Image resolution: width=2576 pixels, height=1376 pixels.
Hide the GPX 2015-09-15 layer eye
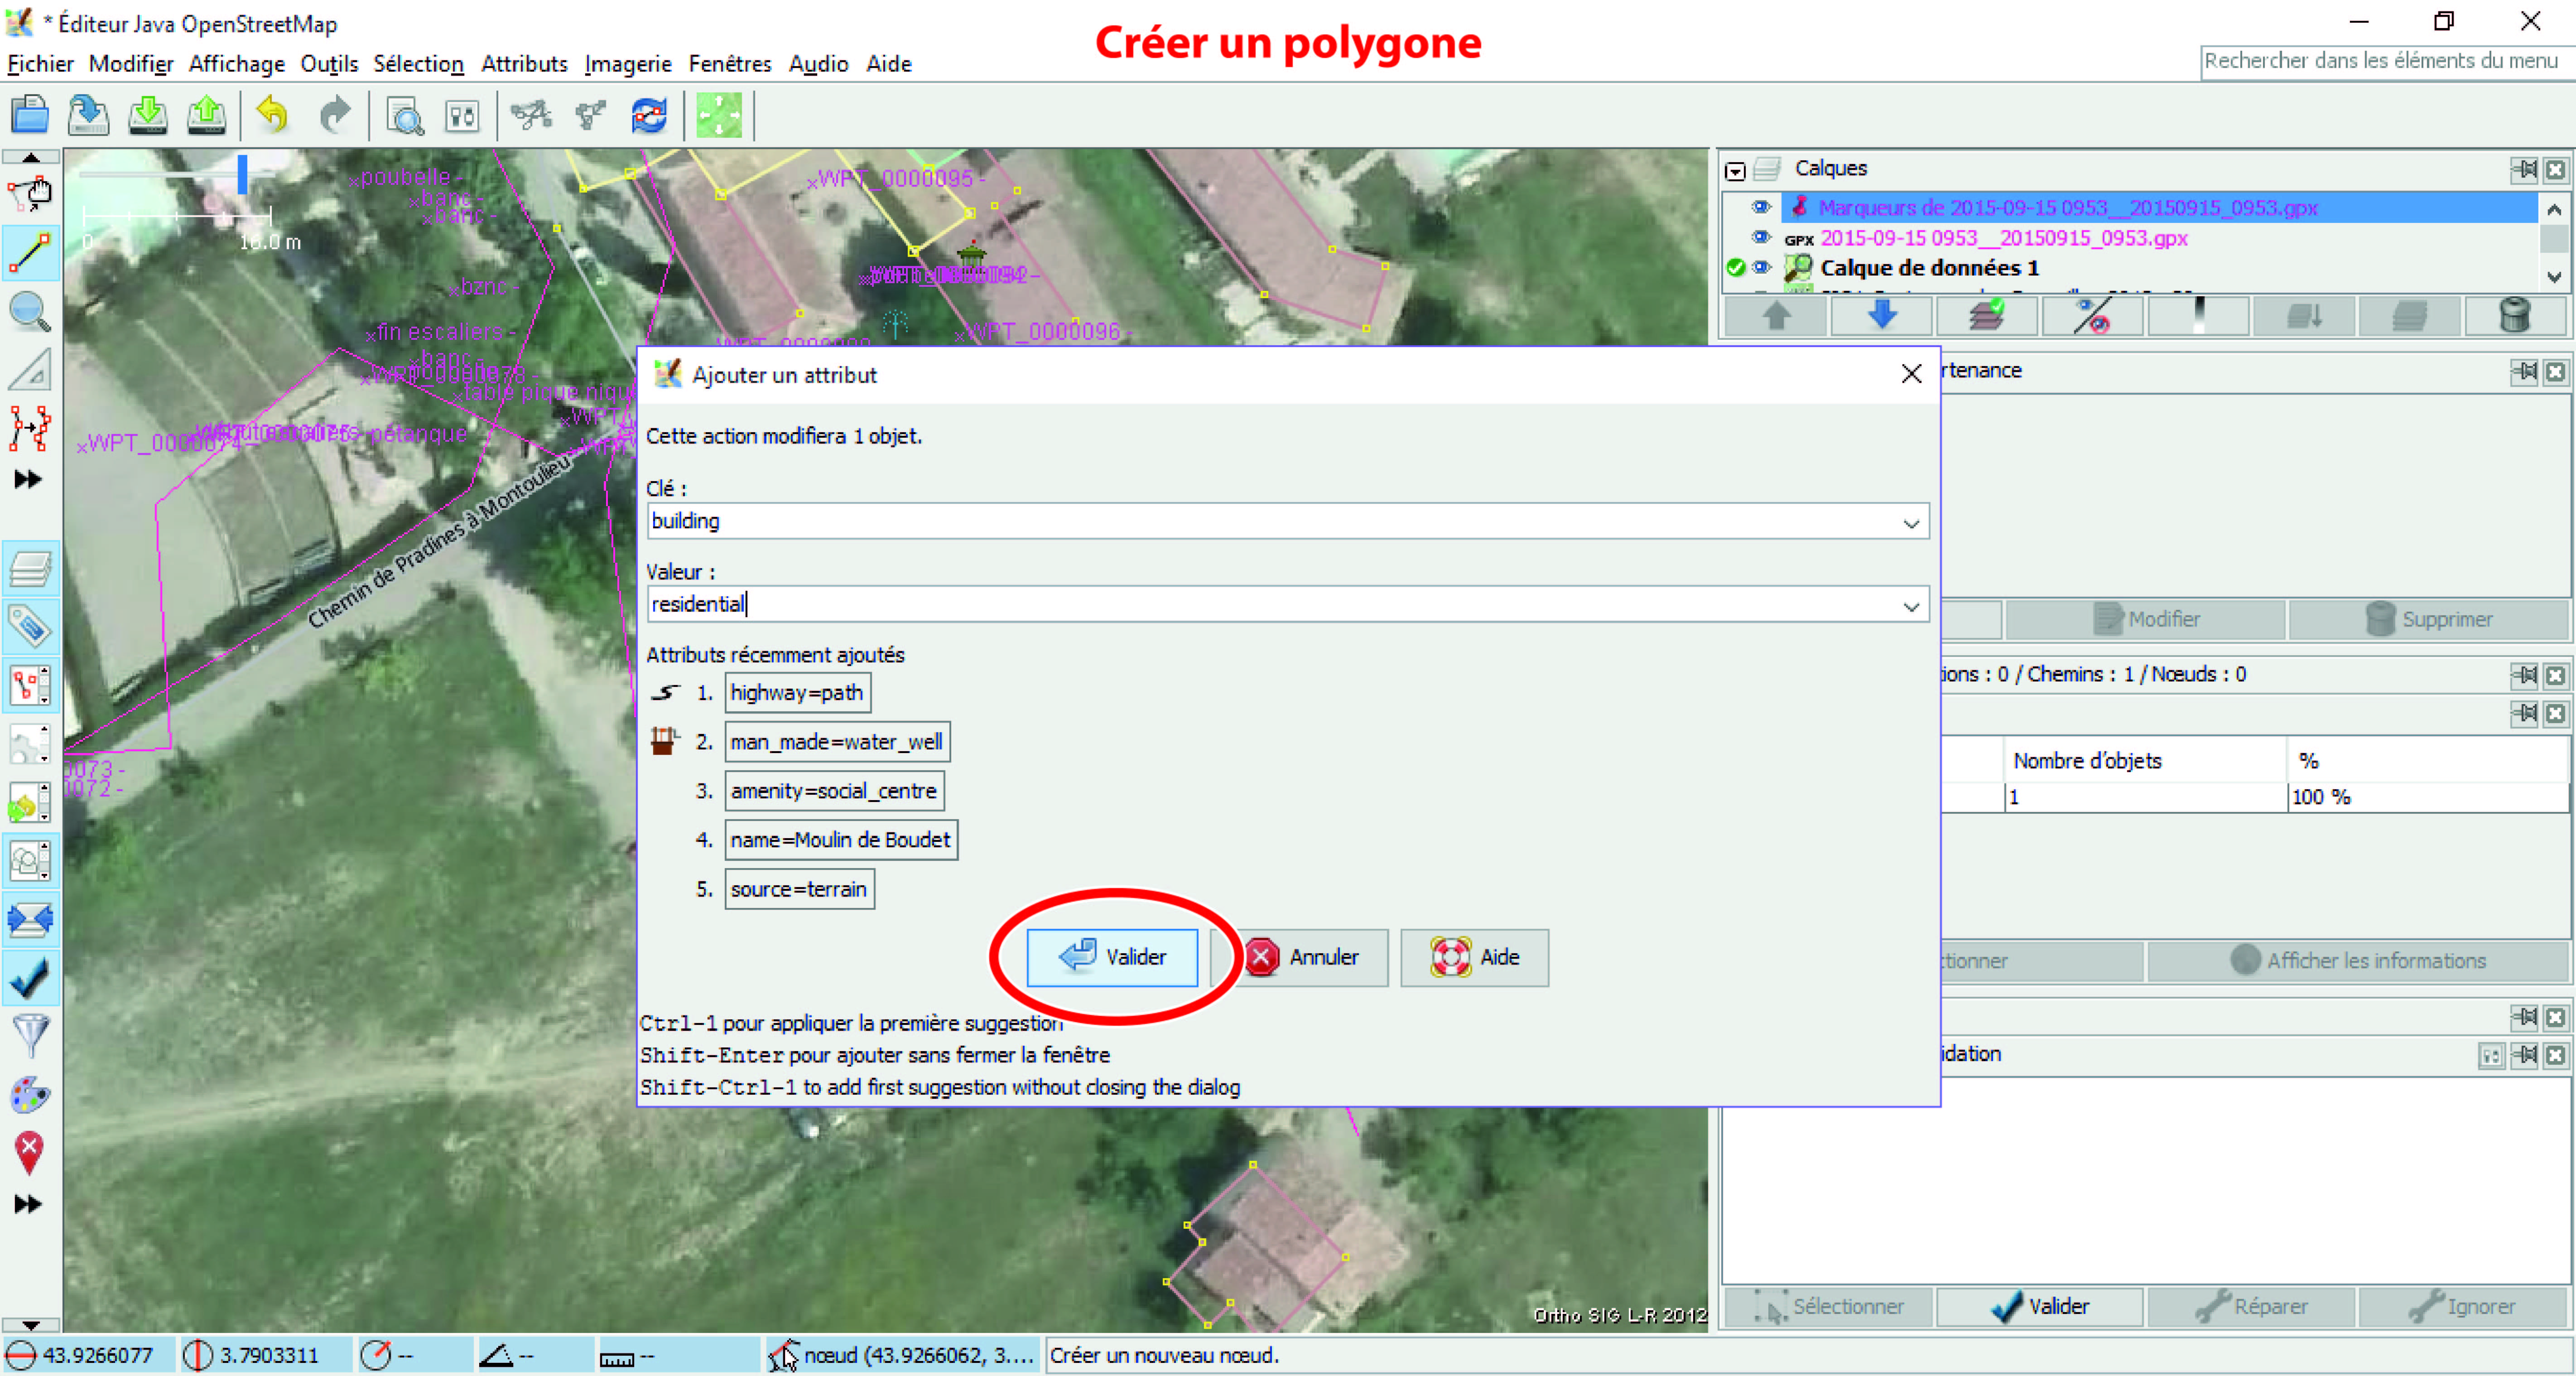1761,238
